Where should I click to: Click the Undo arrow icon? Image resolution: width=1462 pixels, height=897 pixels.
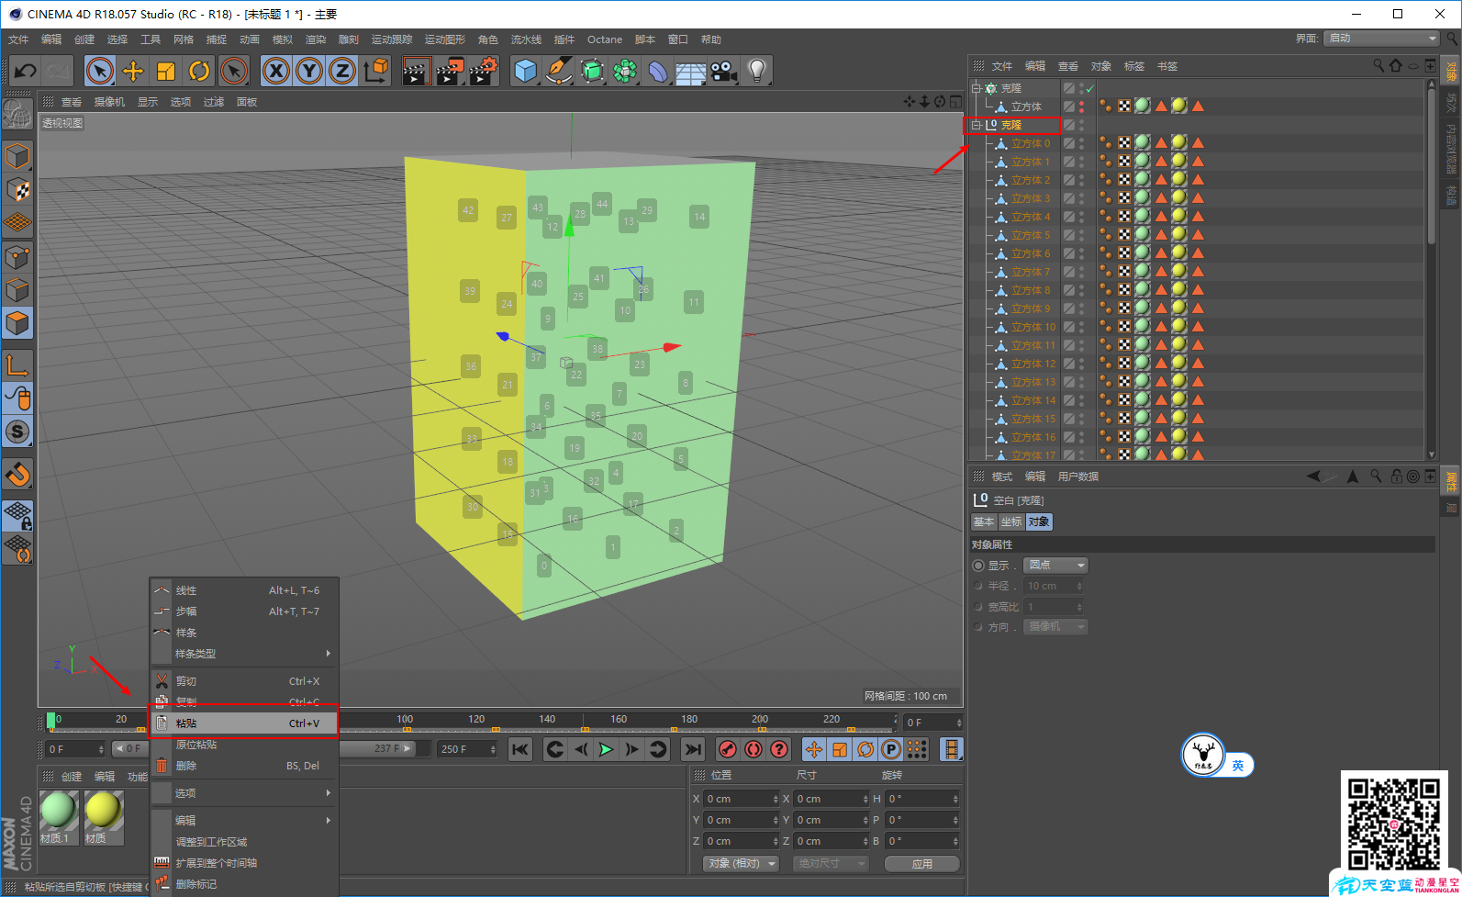(x=26, y=71)
